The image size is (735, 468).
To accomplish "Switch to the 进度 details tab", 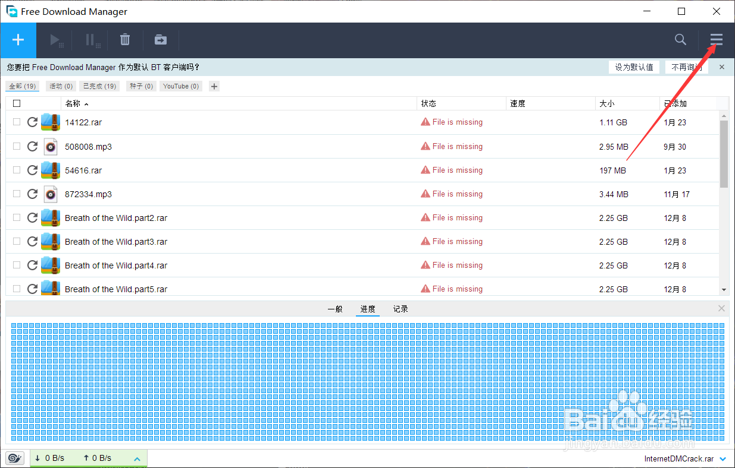I will click(368, 309).
